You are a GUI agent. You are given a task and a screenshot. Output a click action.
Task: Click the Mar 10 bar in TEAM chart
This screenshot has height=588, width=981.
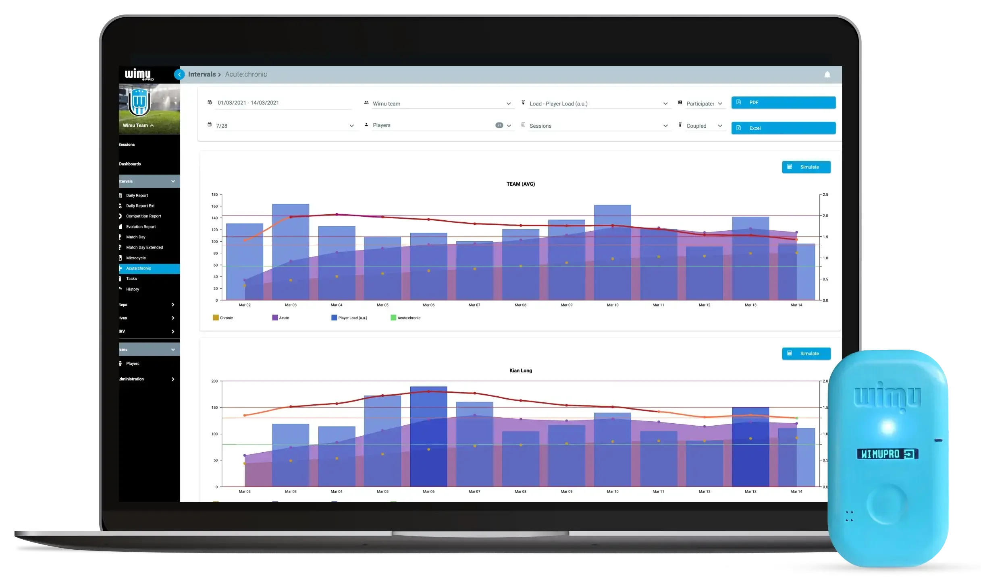[x=612, y=253]
